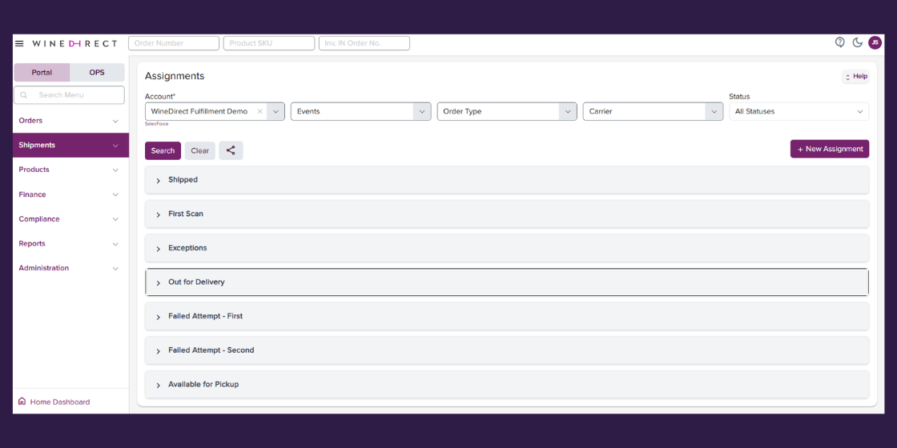Click the Clear button
This screenshot has width=897, height=448.
[199, 150]
